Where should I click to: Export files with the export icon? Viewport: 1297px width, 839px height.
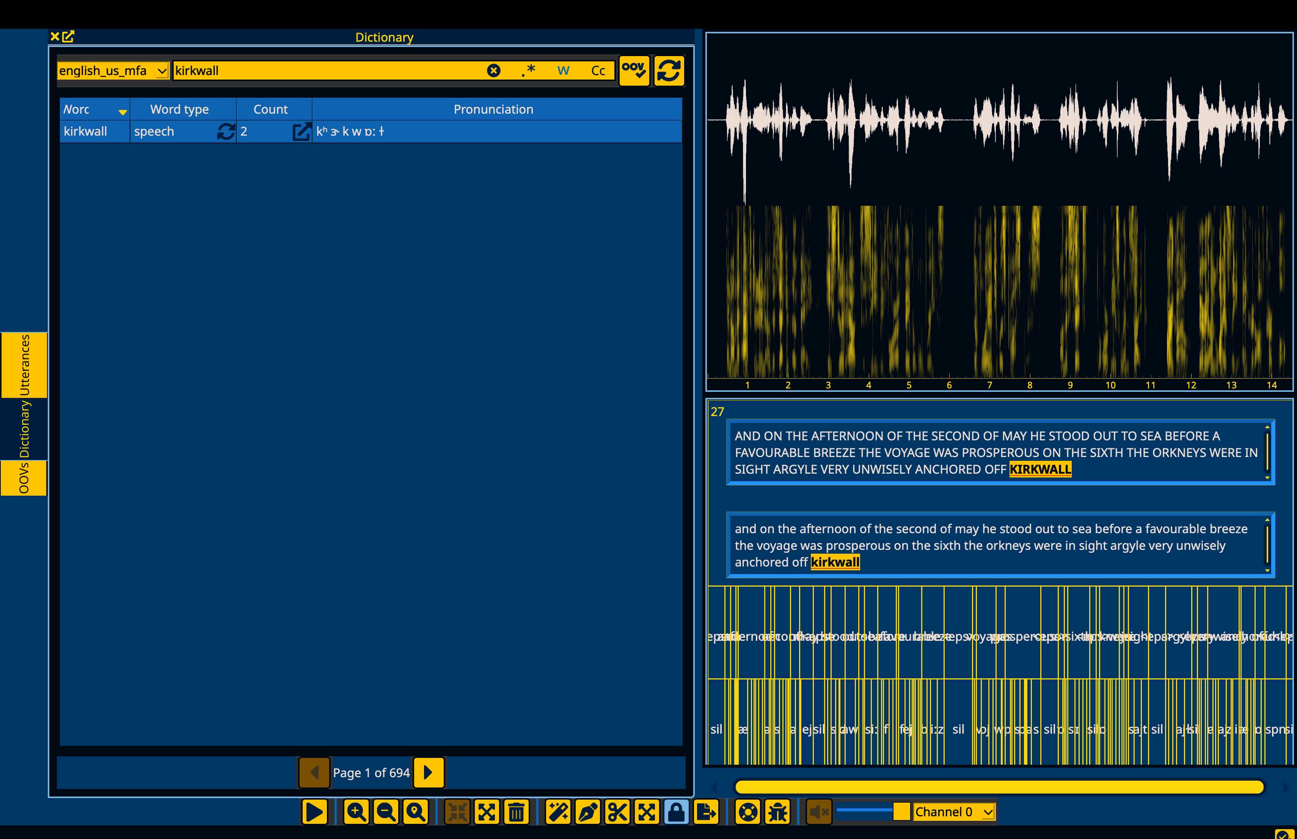pyautogui.click(x=706, y=812)
